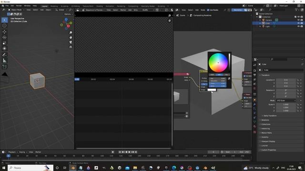
Task: Open the Object Mode dropdown
Action: pos(16,9)
